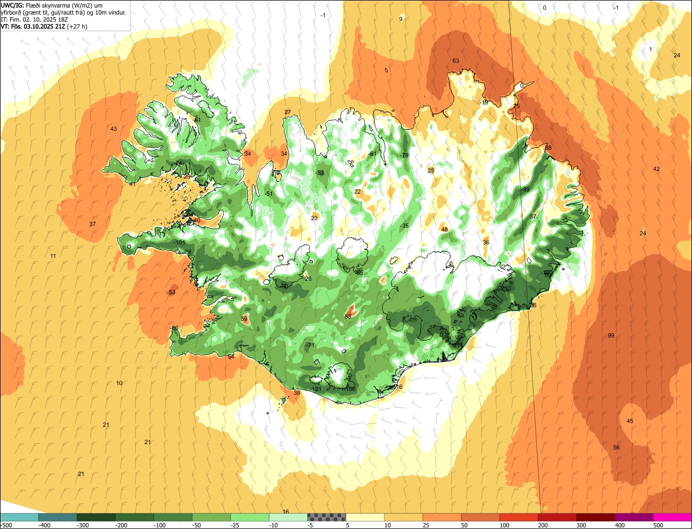
Task: Click the map value -121 near the south coast
Action: [316, 389]
